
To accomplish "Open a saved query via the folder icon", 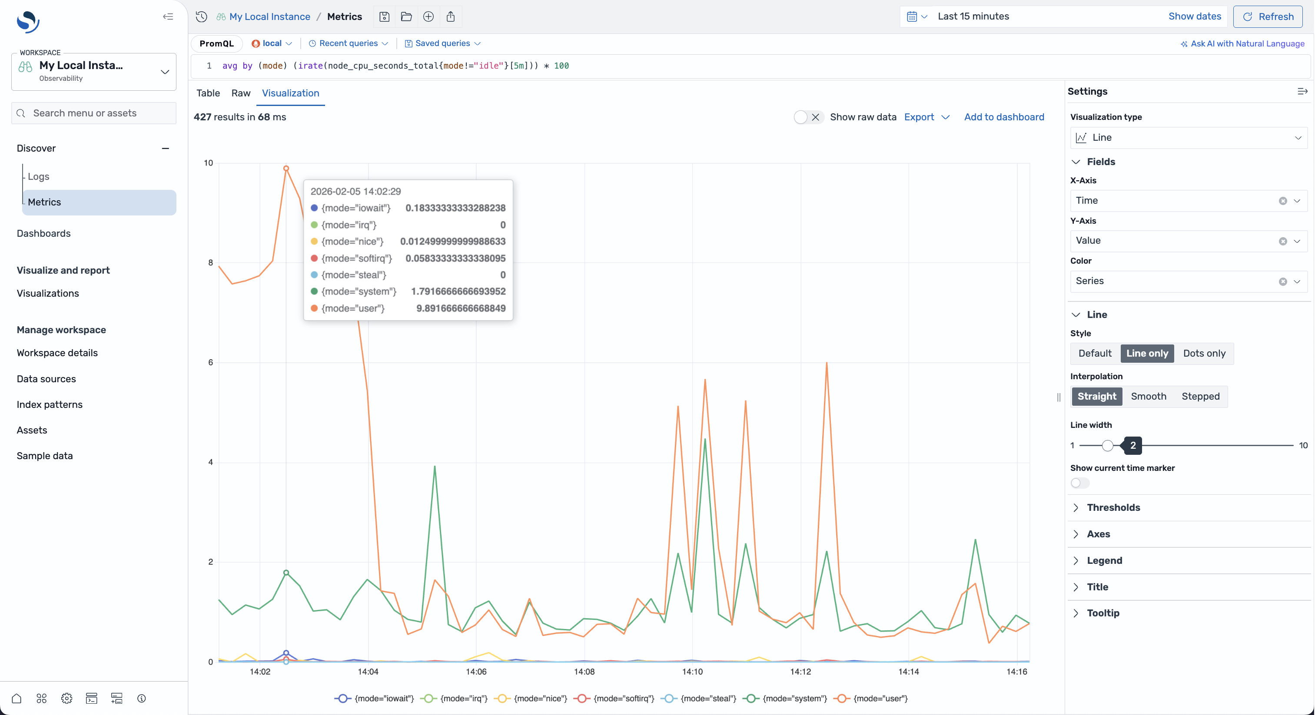I will pyautogui.click(x=406, y=17).
